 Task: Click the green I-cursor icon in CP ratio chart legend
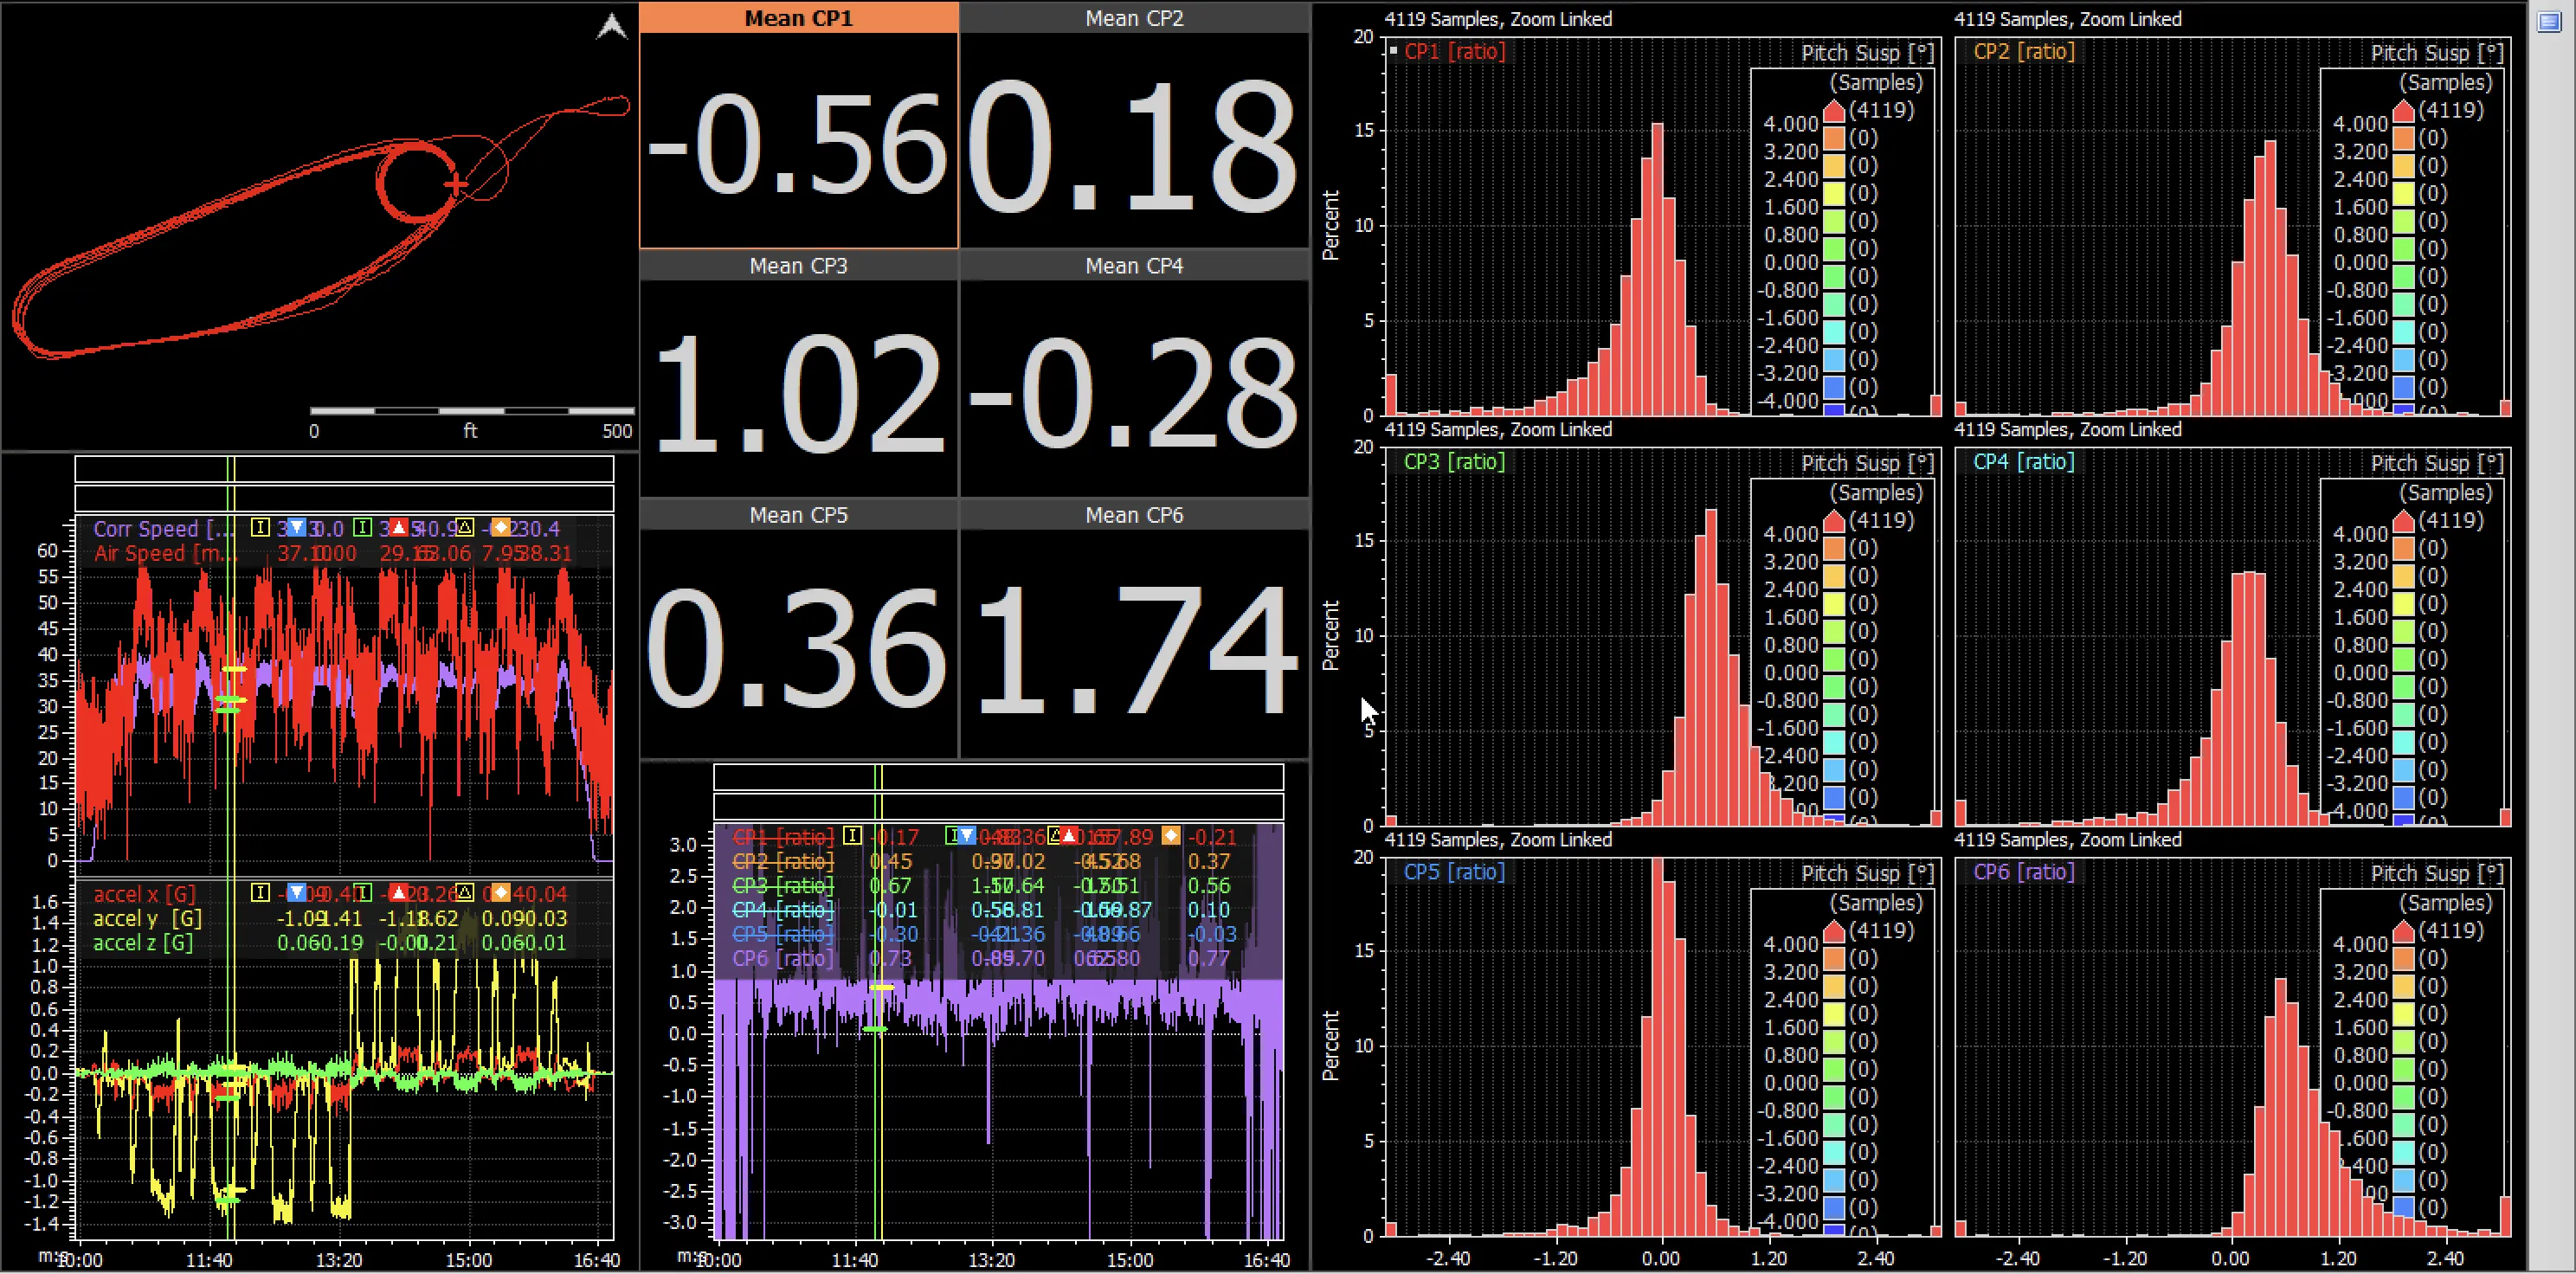tap(950, 837)
